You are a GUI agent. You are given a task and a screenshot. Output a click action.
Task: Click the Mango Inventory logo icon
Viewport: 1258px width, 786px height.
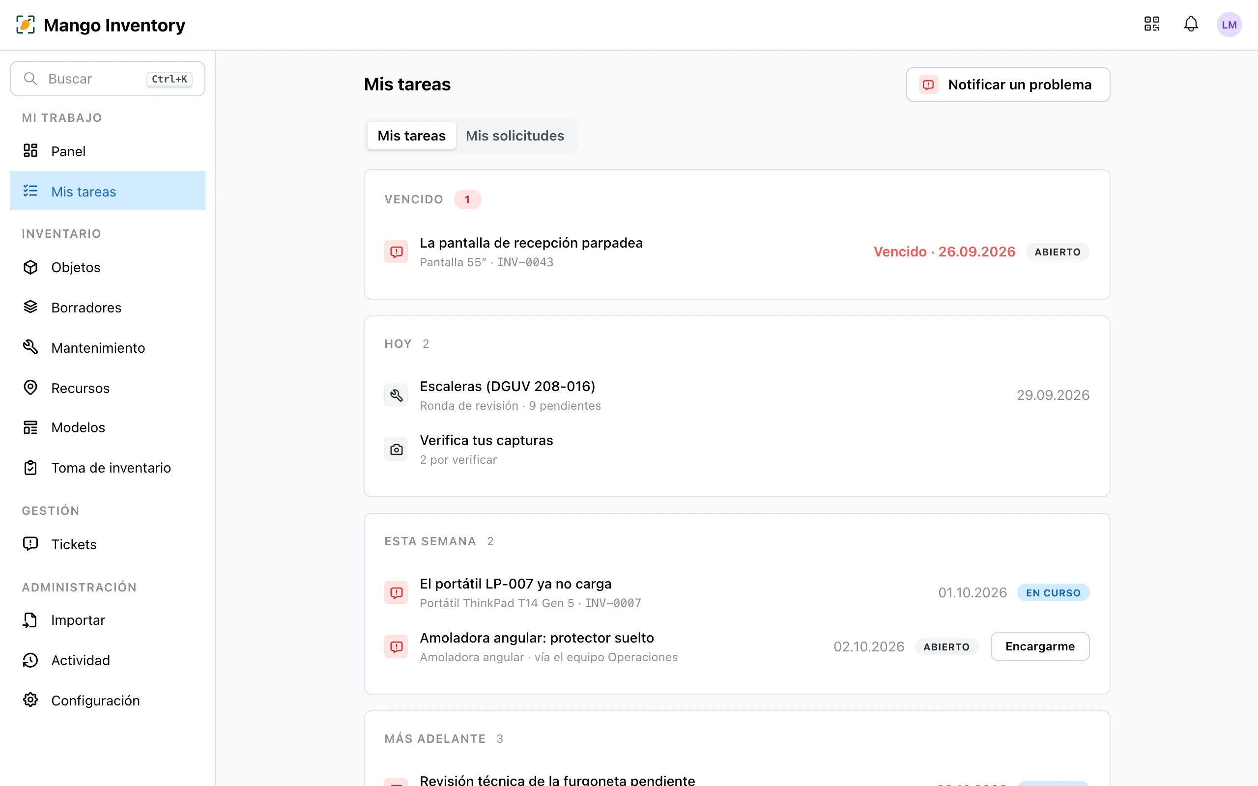(x=26, y=25)
